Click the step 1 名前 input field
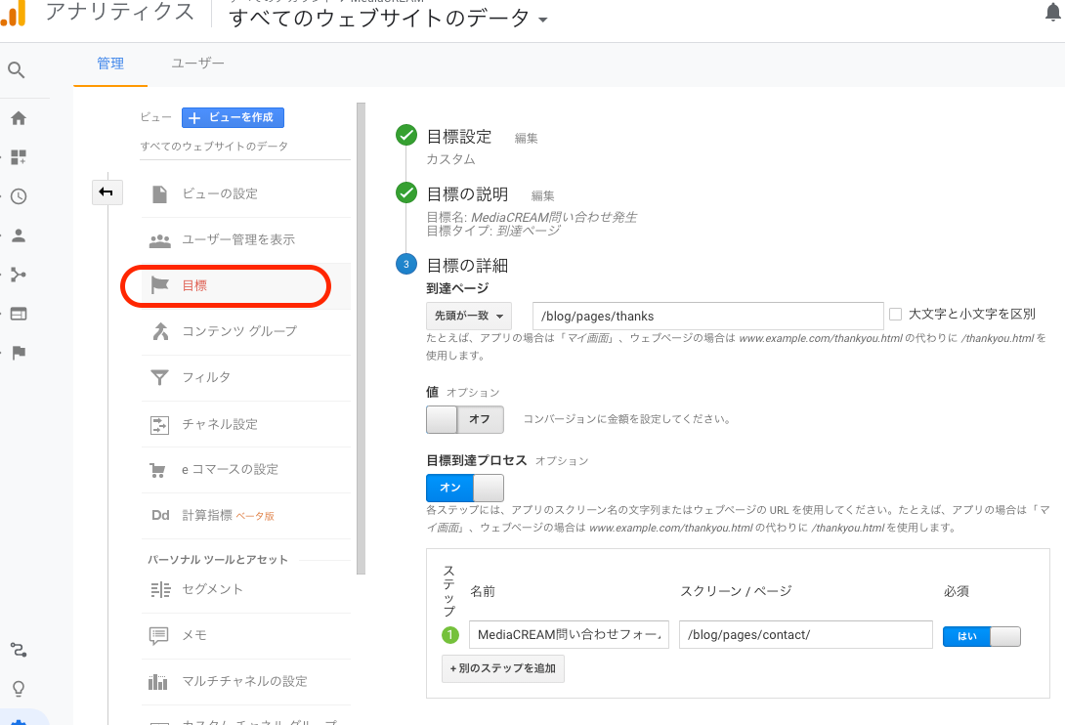 pos(569,635)
